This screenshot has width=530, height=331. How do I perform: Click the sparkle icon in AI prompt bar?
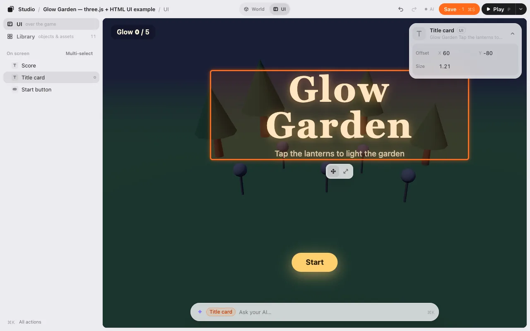pyautogui.click(x=200, y=312)
